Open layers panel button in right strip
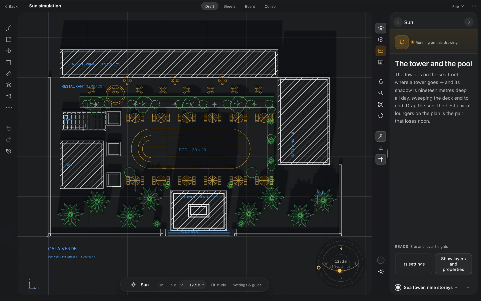Viewport: 481px width, 301px height. click(381, 28)
